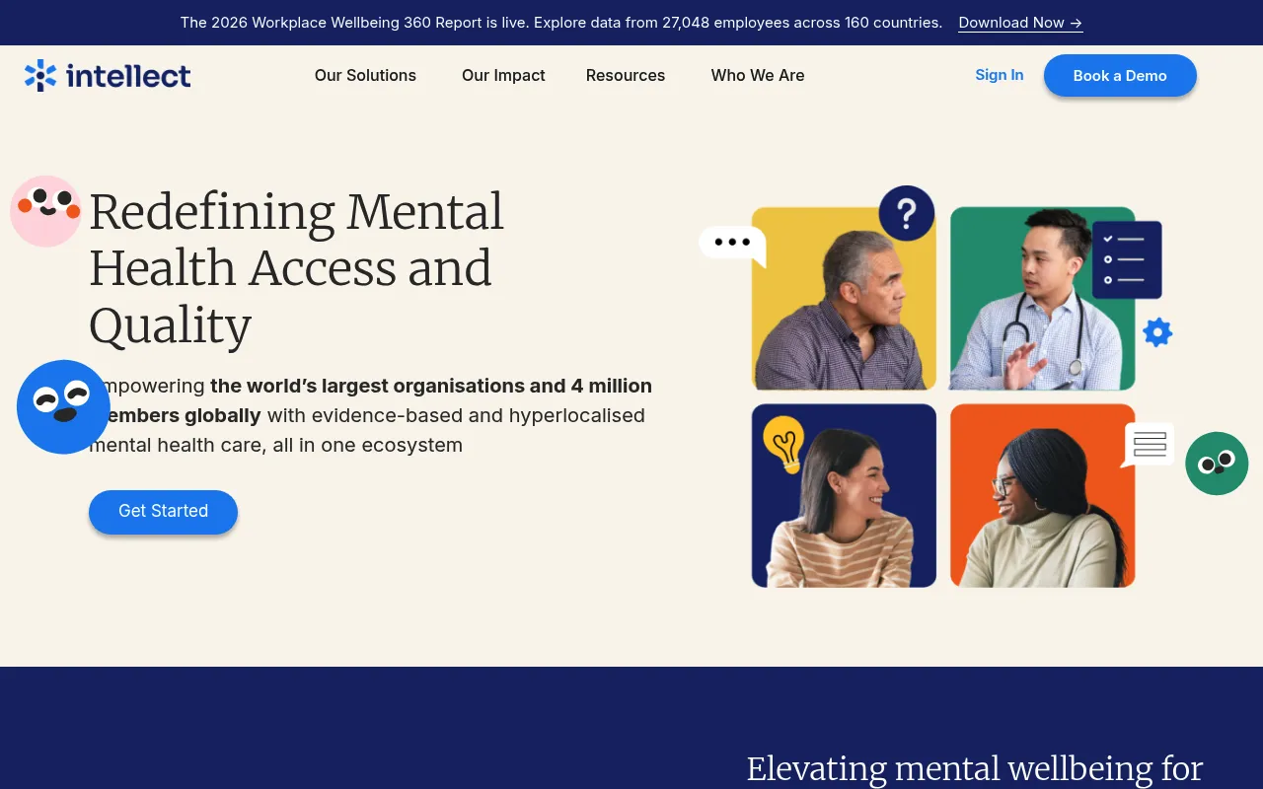Click the Intellect logo icon
Viewport: 1263px width, 789px height.
[40, 75]
